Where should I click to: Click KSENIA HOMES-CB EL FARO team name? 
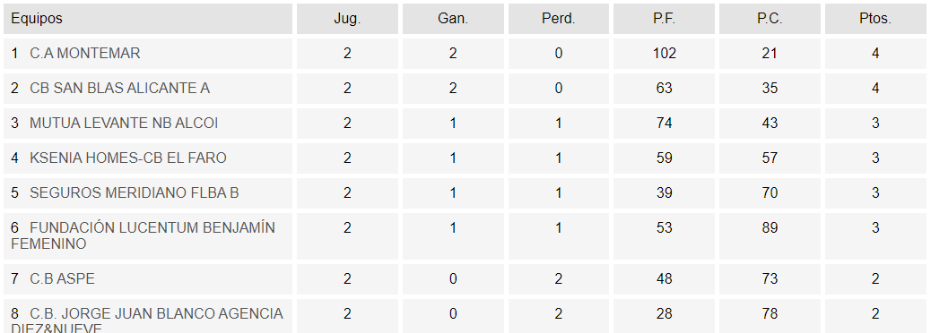click(127, 158)
